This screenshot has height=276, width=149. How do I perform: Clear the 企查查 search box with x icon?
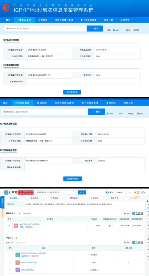click(76, 193)
